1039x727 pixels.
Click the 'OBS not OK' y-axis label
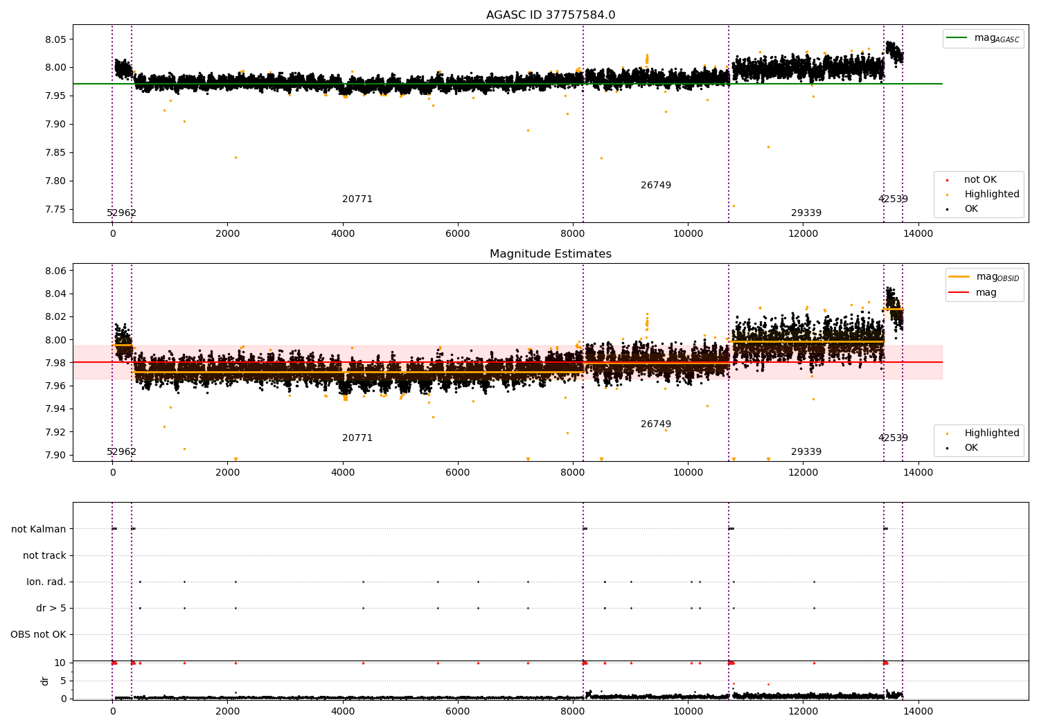pyautogui.click(x=38, y=634)
